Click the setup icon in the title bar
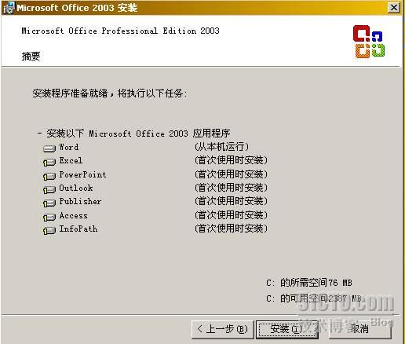405x344 pixels. pyautogui.click(x=9, y=8)
